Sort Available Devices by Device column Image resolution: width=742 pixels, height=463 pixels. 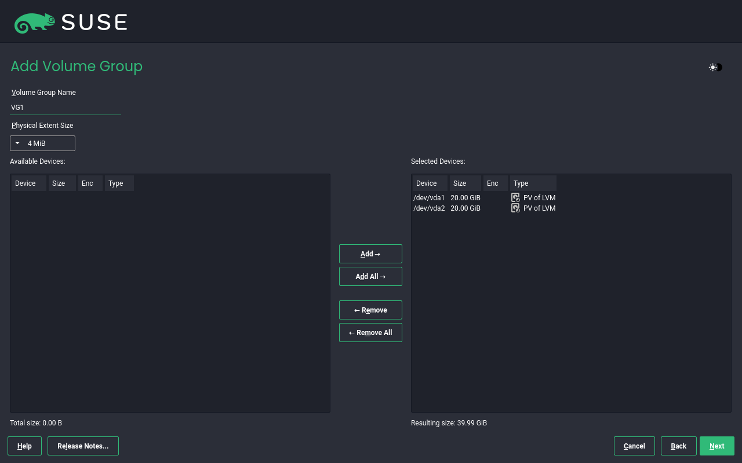(x=28, y=183)
